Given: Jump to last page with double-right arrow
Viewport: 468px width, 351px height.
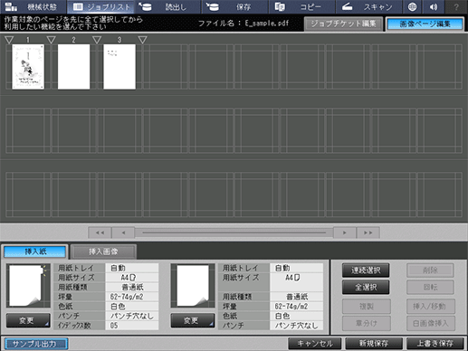Looking at the screenshot, I should [x=368, y=232].
